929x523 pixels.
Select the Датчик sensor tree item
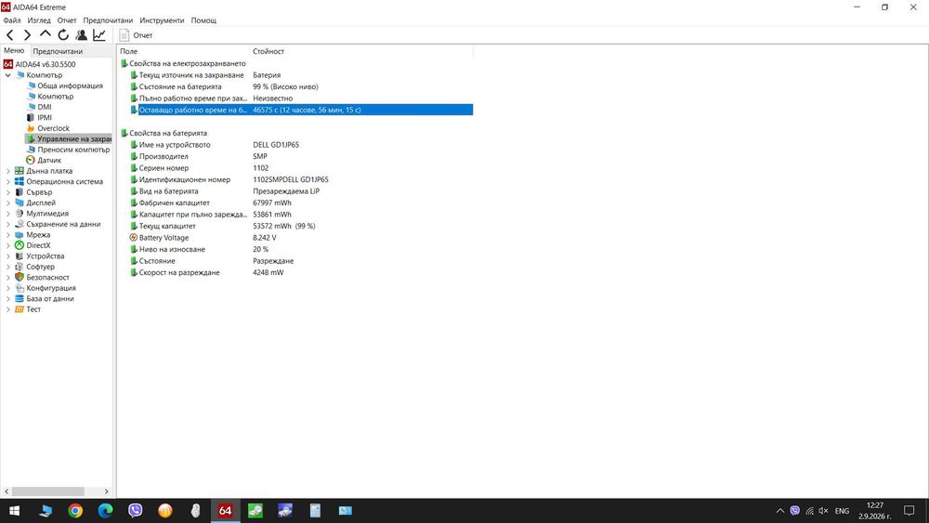49,161
